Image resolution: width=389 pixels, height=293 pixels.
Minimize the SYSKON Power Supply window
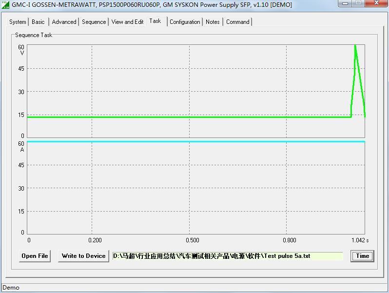pos(346,4)
